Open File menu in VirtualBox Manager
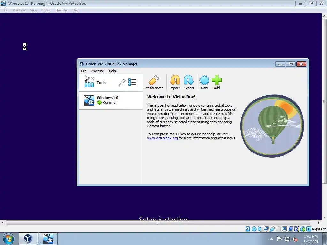 click(84, 71)
